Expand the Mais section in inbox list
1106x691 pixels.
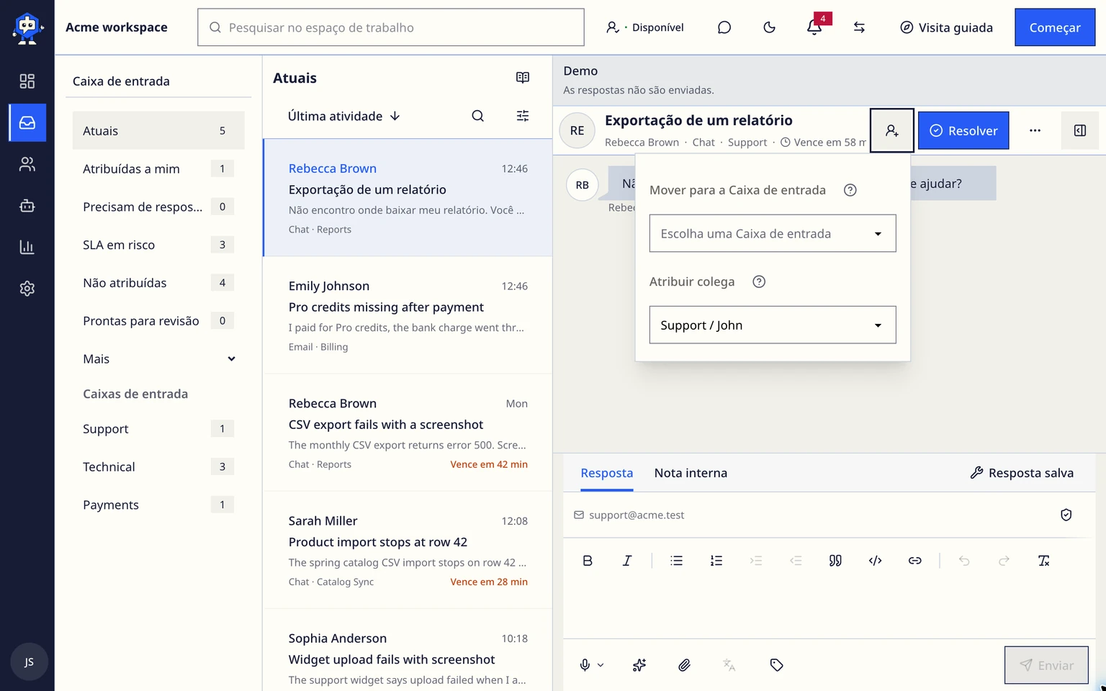click(158, 359)
